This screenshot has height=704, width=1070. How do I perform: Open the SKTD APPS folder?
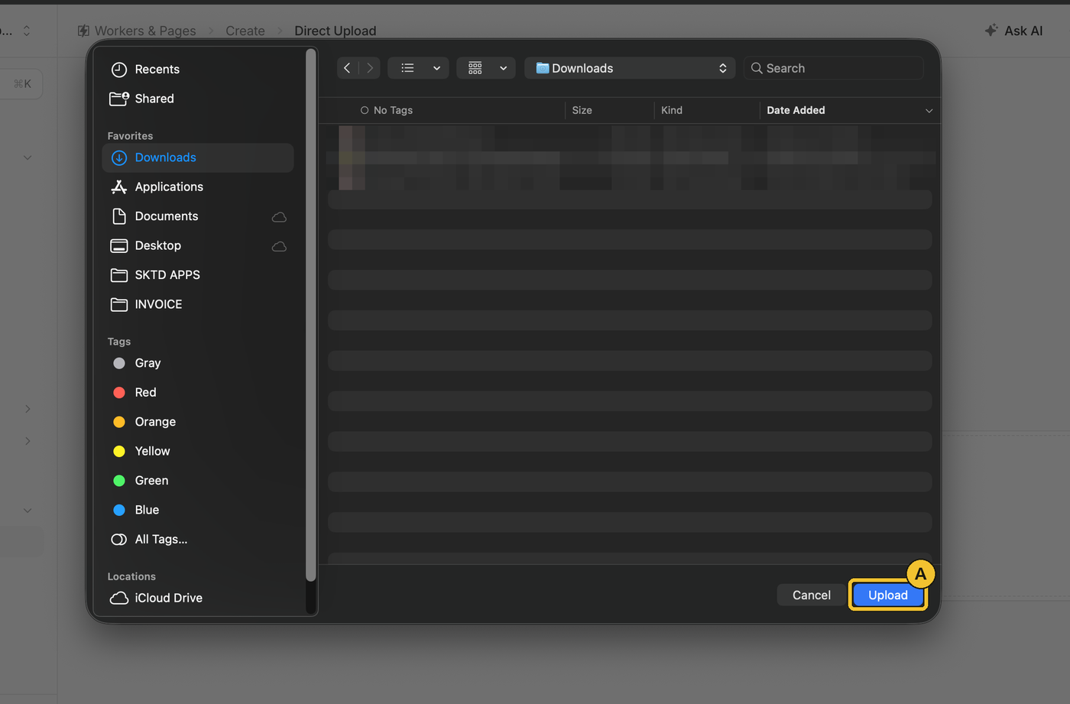click(198, 274)
